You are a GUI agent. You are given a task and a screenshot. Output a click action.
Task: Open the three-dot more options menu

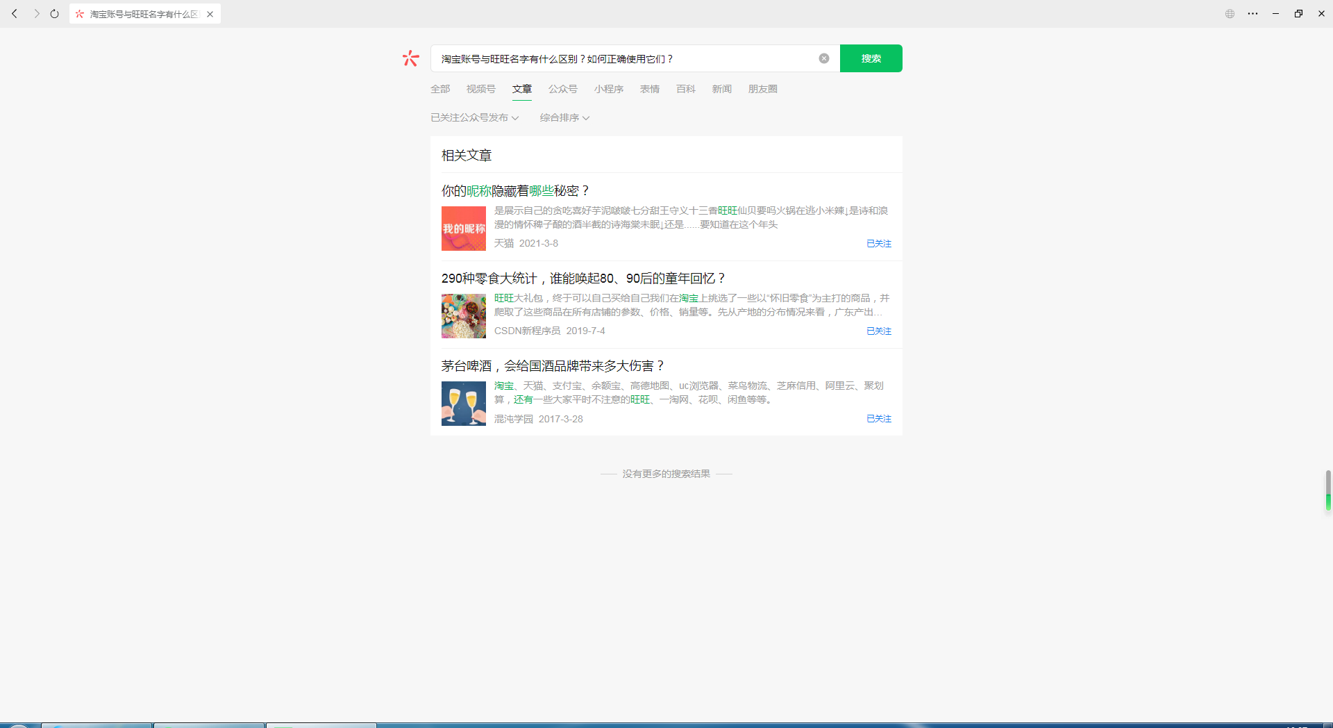(x=1253, y=14)
